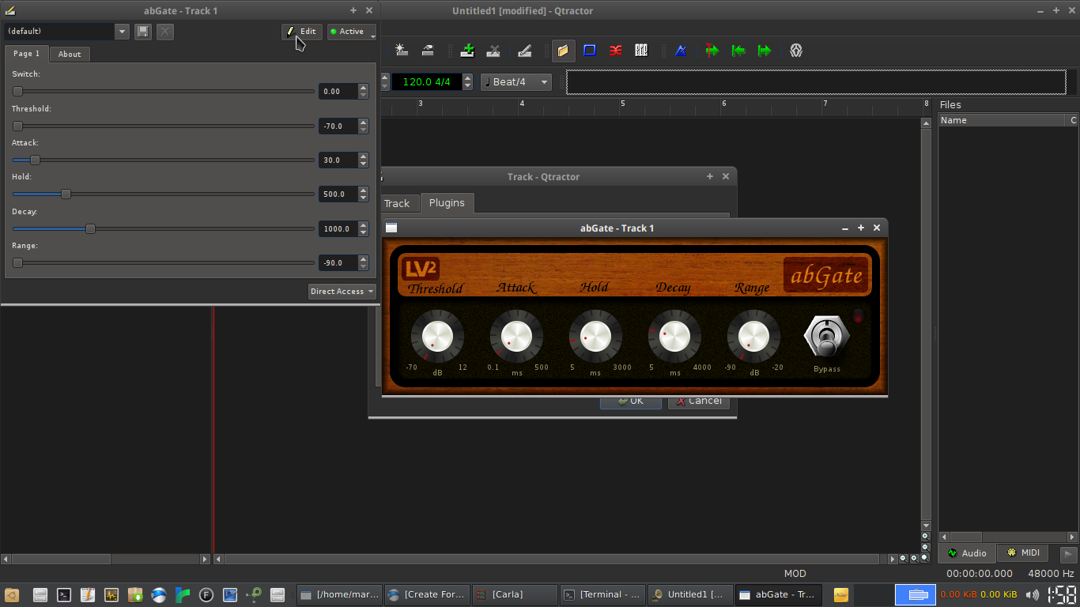Click the leftmost horizontal zoom magnifier icon

coord(904,559)
